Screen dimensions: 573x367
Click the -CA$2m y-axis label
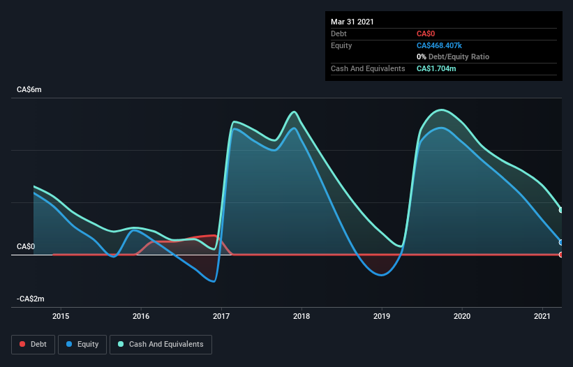click(x=30, y=299)
